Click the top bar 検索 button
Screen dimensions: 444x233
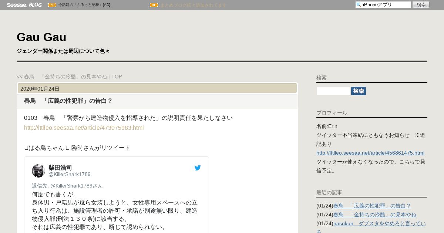[421, 5]
